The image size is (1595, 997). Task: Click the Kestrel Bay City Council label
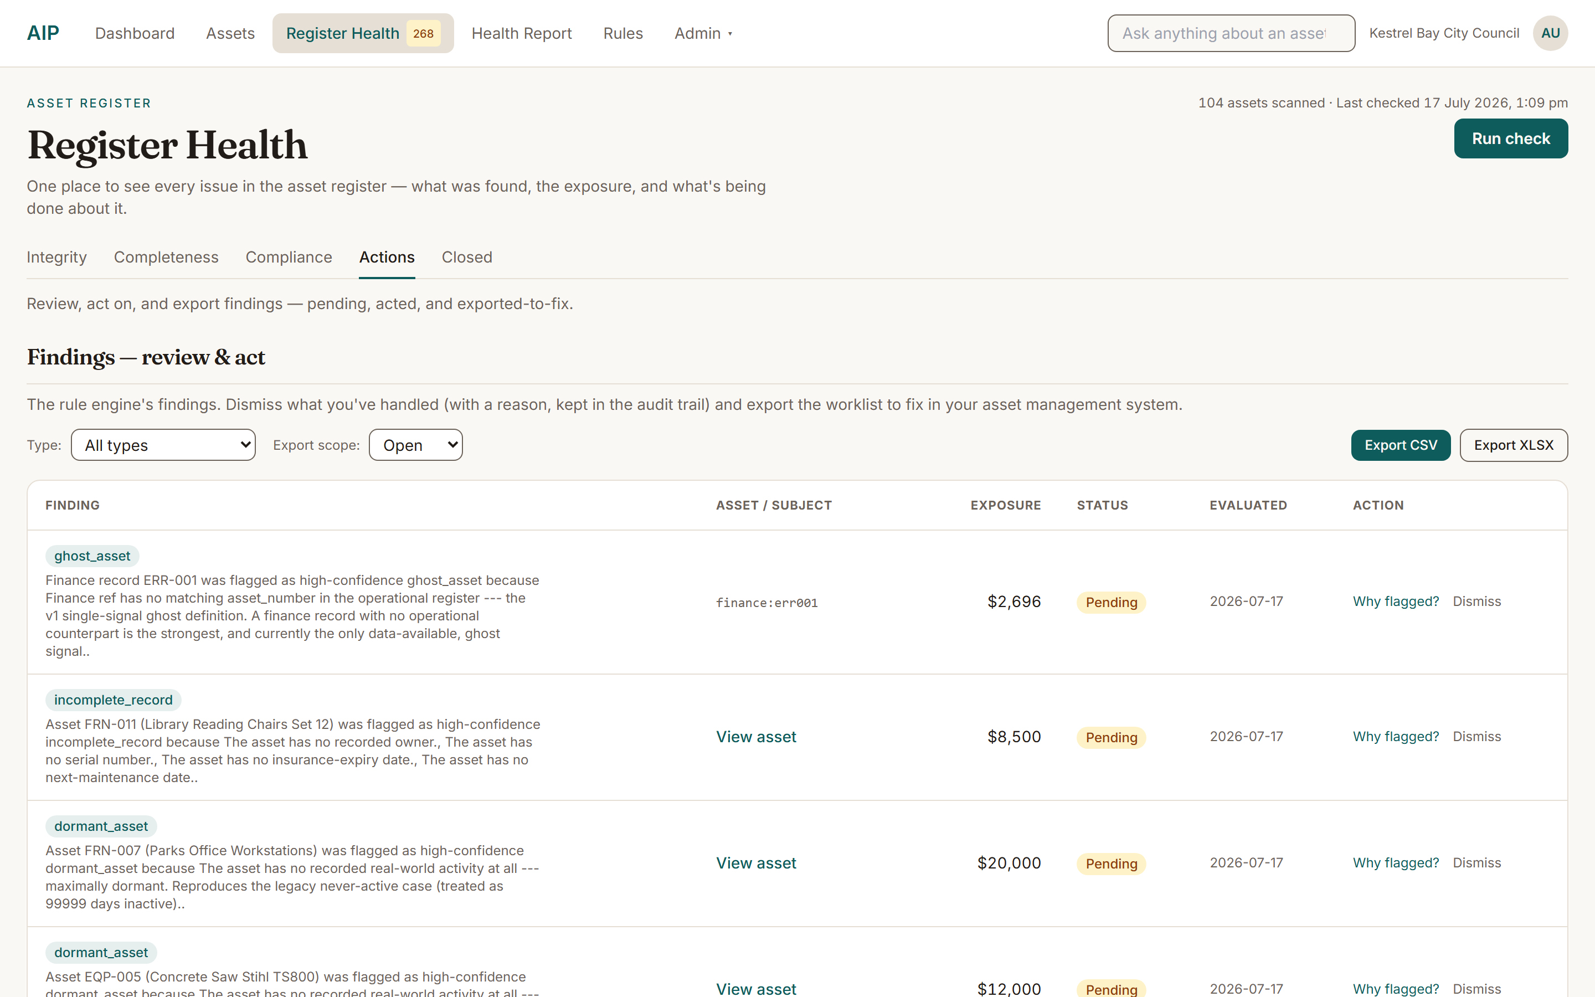1444,33
